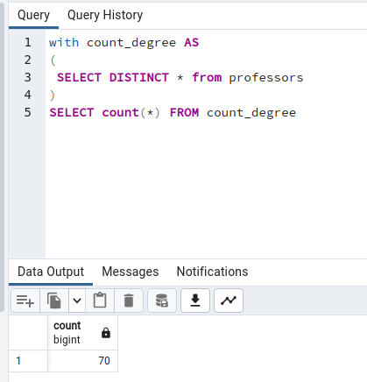Place cursor in empty query editor area
The image size is (367, 382).
tap(204, 187)
